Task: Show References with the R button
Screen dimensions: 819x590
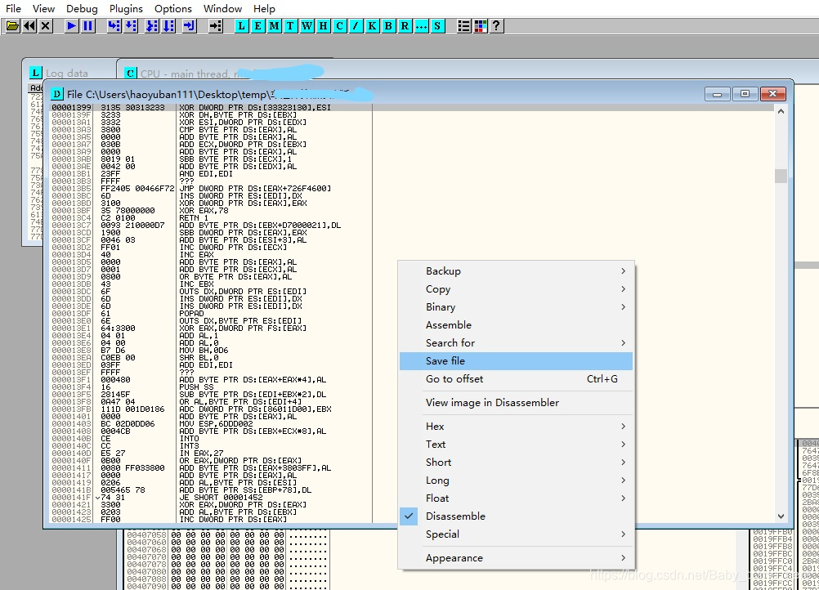Action: tap(405, 25)
